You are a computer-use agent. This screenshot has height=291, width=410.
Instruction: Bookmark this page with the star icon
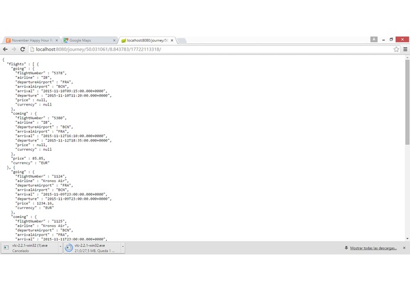tap(396, 49)
